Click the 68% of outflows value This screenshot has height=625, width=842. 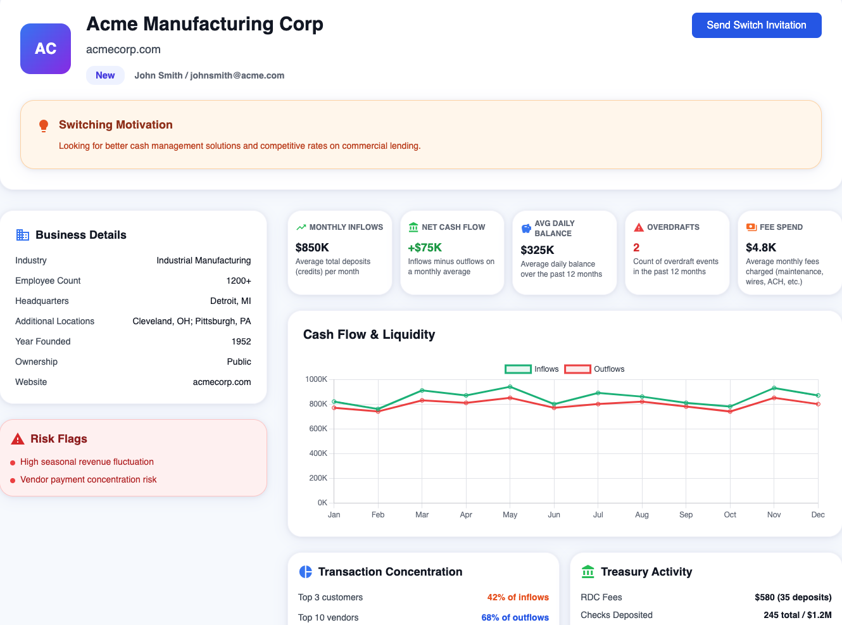pos(515,617)
